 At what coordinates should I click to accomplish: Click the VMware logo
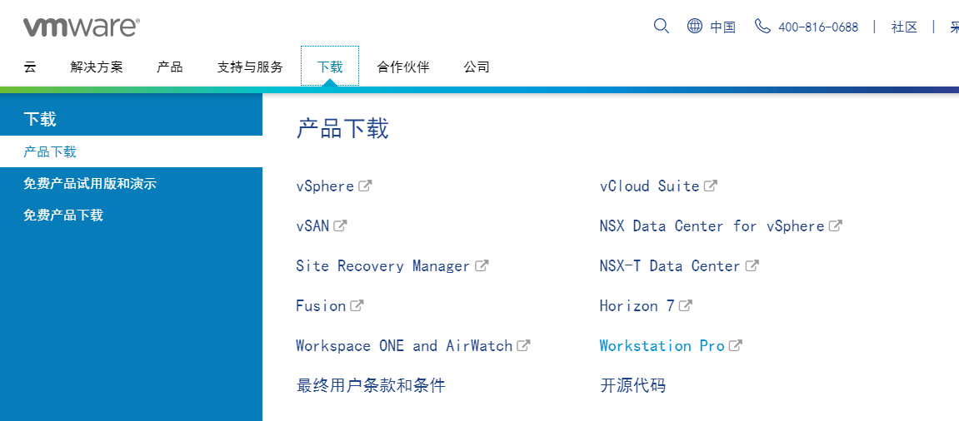click(x=82, y=27)
